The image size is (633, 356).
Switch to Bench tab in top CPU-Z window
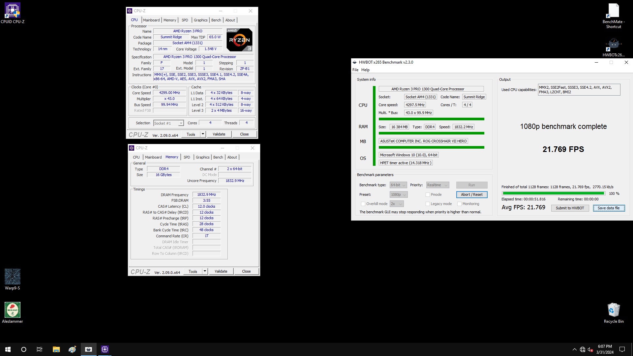tap(216, 20)
